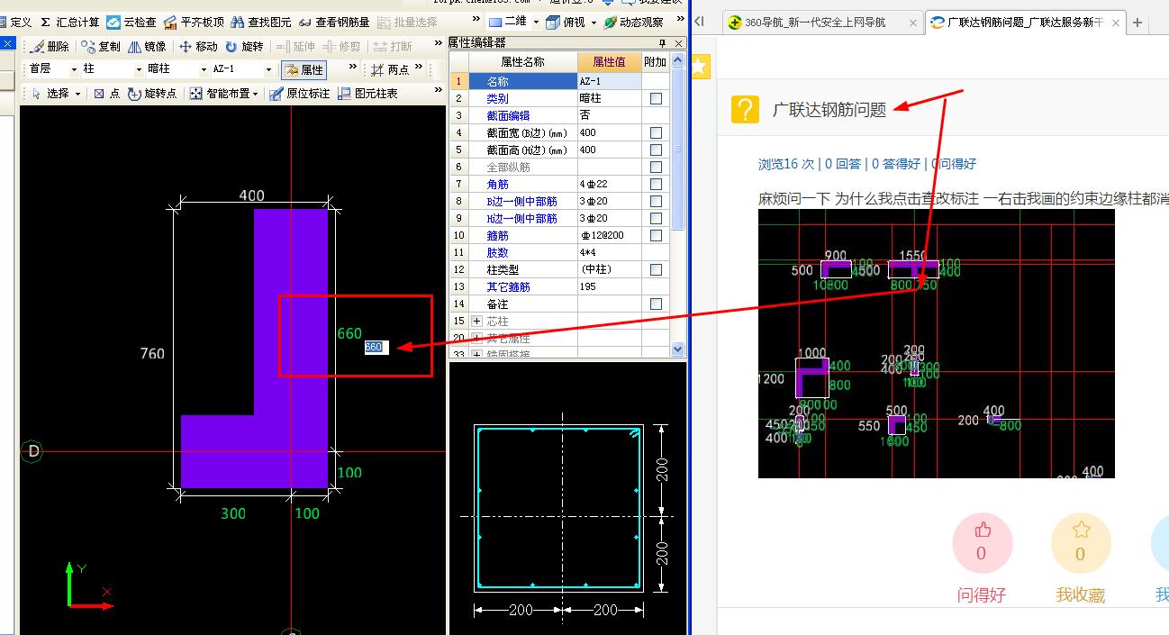This screenshot has height=635, width=1169.
Task: Click the 660 dimension edit field
Action: pos(376,347)
